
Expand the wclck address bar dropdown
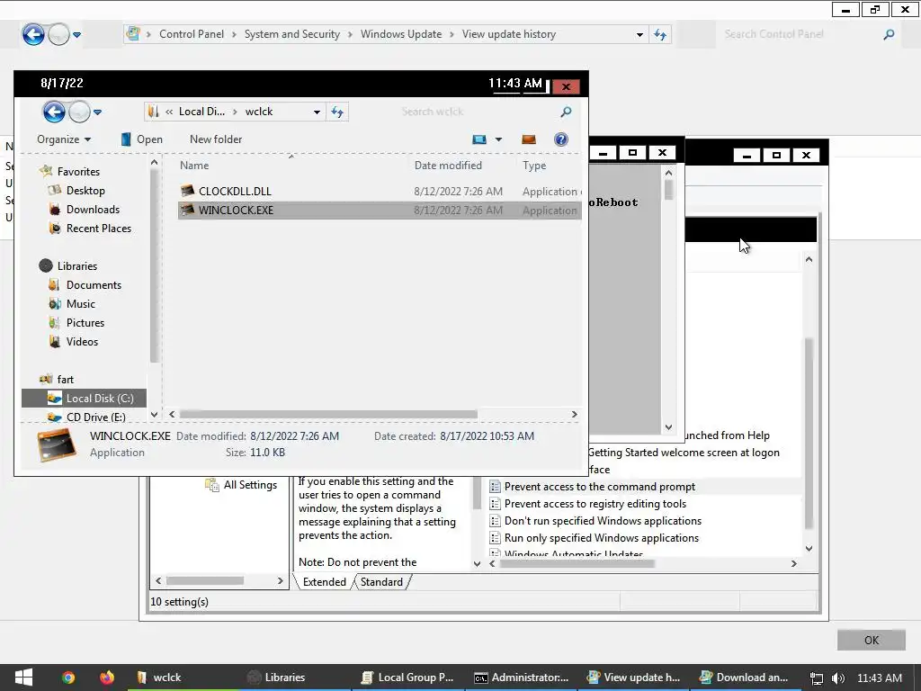coord(317,112)
